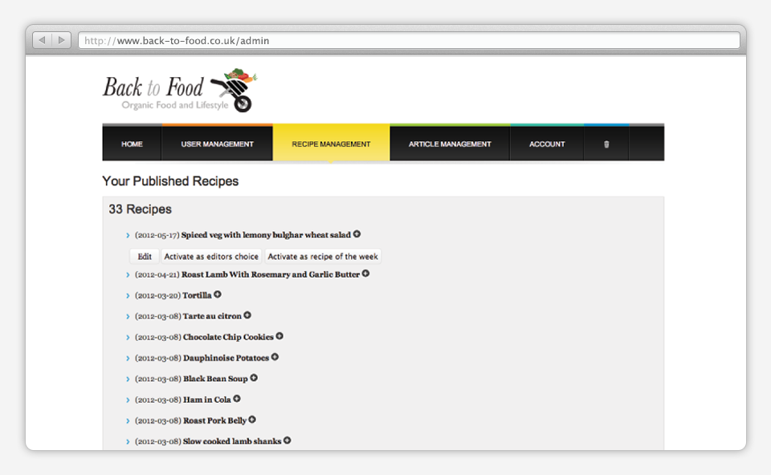Click plus icon next to Spiced veg salad
Image resolution: width=771 pixels, height=475 pixels.
(x=357, y=234)
